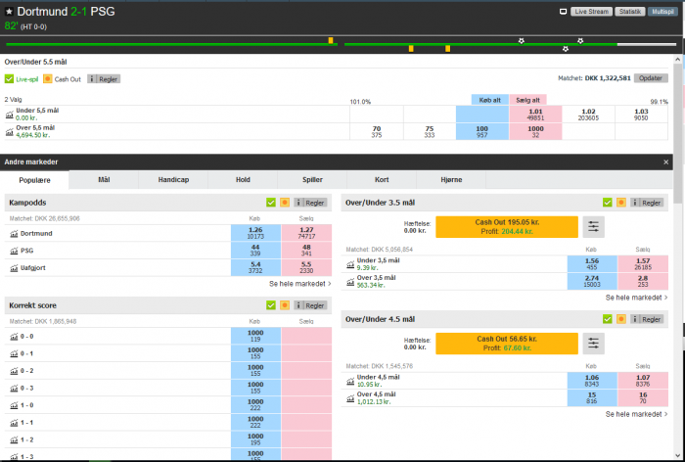Back Dortmund at odds 1.26
This screenshot has height=462, width=685.
pos(255,233)
